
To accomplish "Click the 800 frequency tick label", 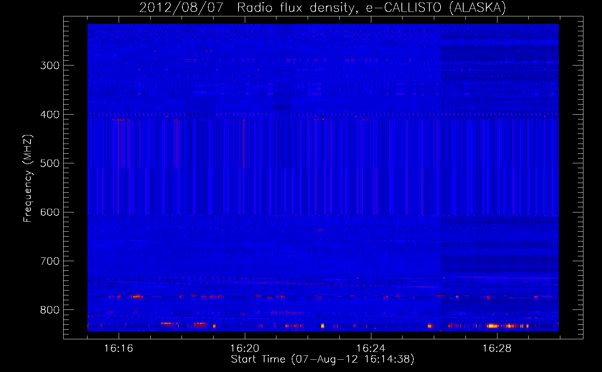I will click(50, 310).
